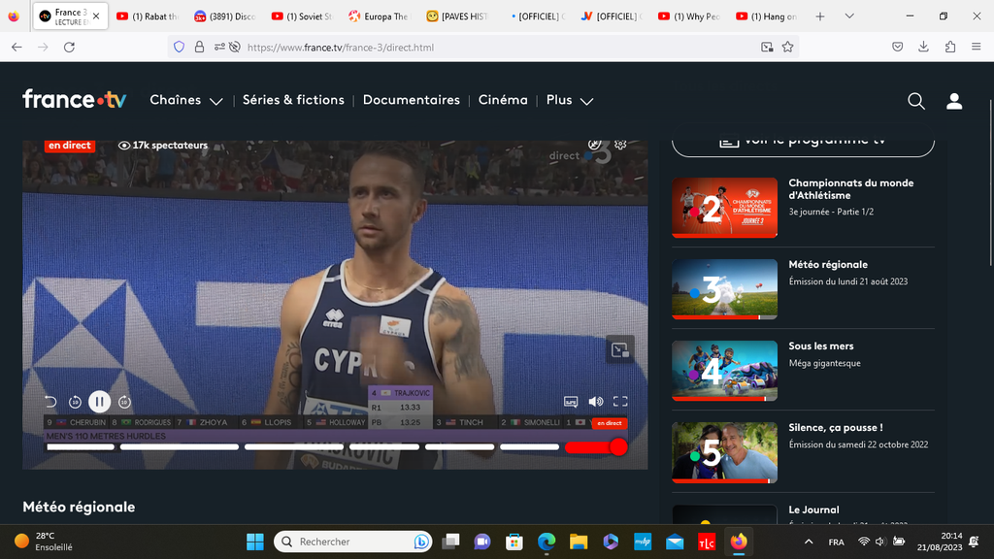Switch to the 'Soviet St' YouTube tab
This screenshot has height=559, width=994.
point(303,16)
